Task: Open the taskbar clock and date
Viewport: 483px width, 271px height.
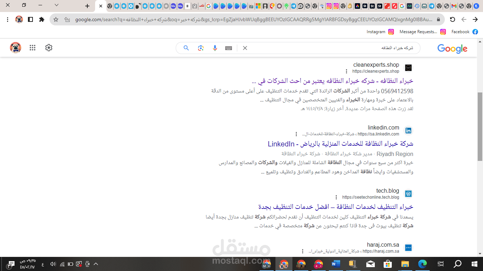Action: [27, 264]
